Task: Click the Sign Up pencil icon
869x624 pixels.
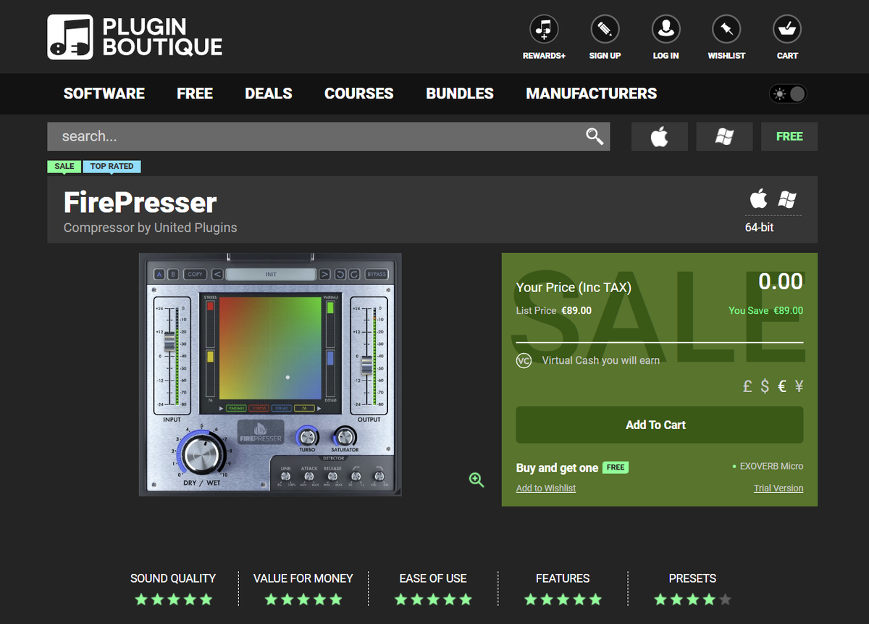Action: pos(605,29)
